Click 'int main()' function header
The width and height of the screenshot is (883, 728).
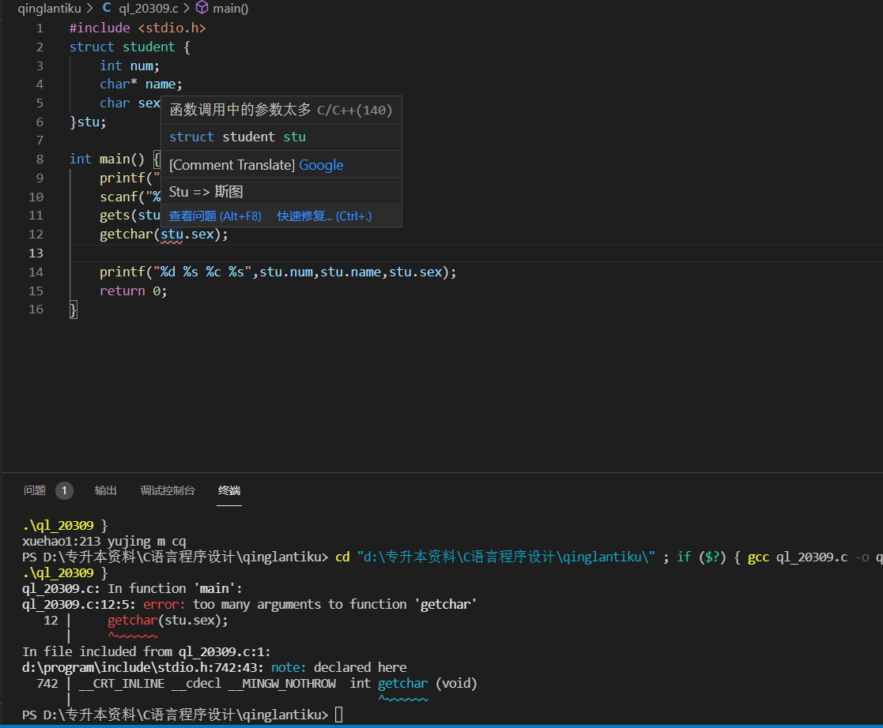(x=107, y=159)
